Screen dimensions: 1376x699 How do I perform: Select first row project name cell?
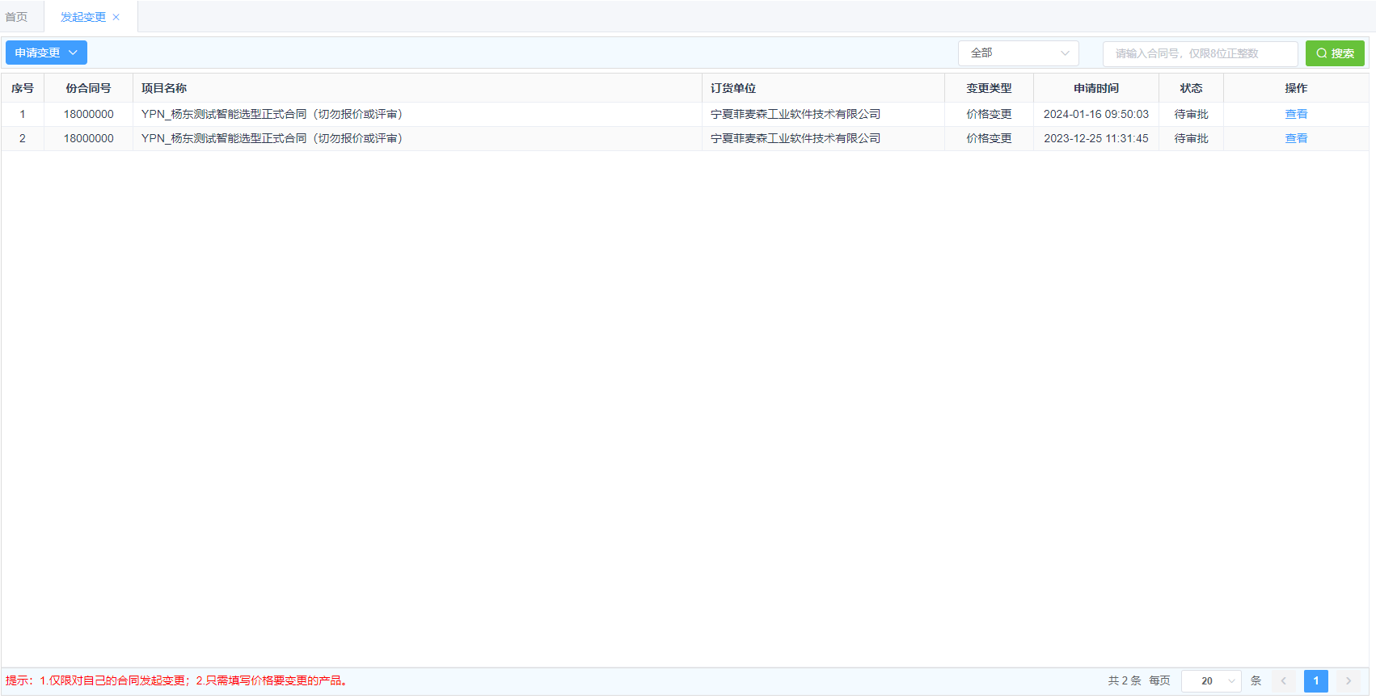coord(272,115)
